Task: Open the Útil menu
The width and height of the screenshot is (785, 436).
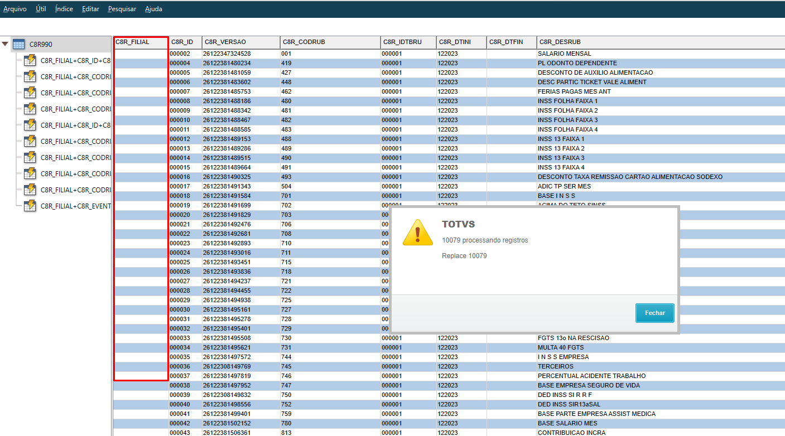Action: pyautogui.click(x=41, y=9)
